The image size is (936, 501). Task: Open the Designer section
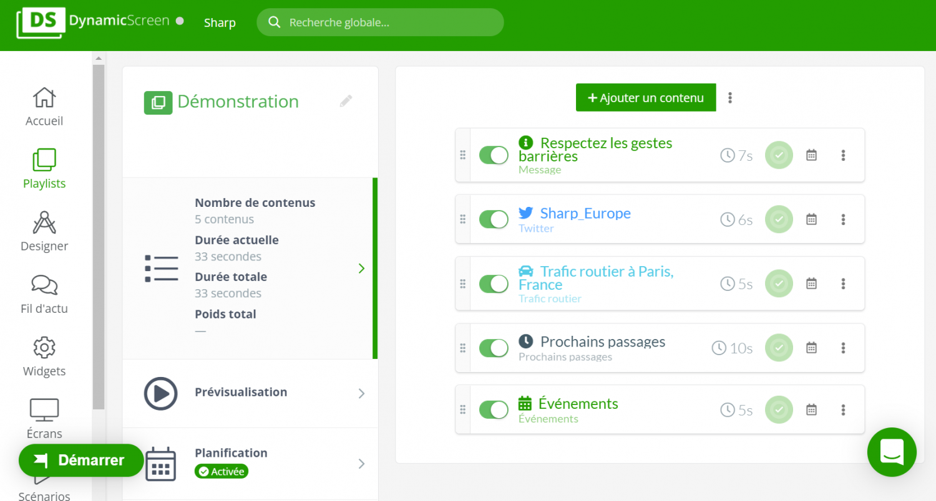pyautogui.click(x=44, y=231)
